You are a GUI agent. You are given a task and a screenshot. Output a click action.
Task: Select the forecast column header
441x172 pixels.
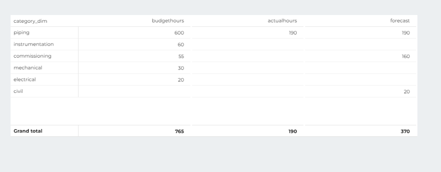click(400, 21)
